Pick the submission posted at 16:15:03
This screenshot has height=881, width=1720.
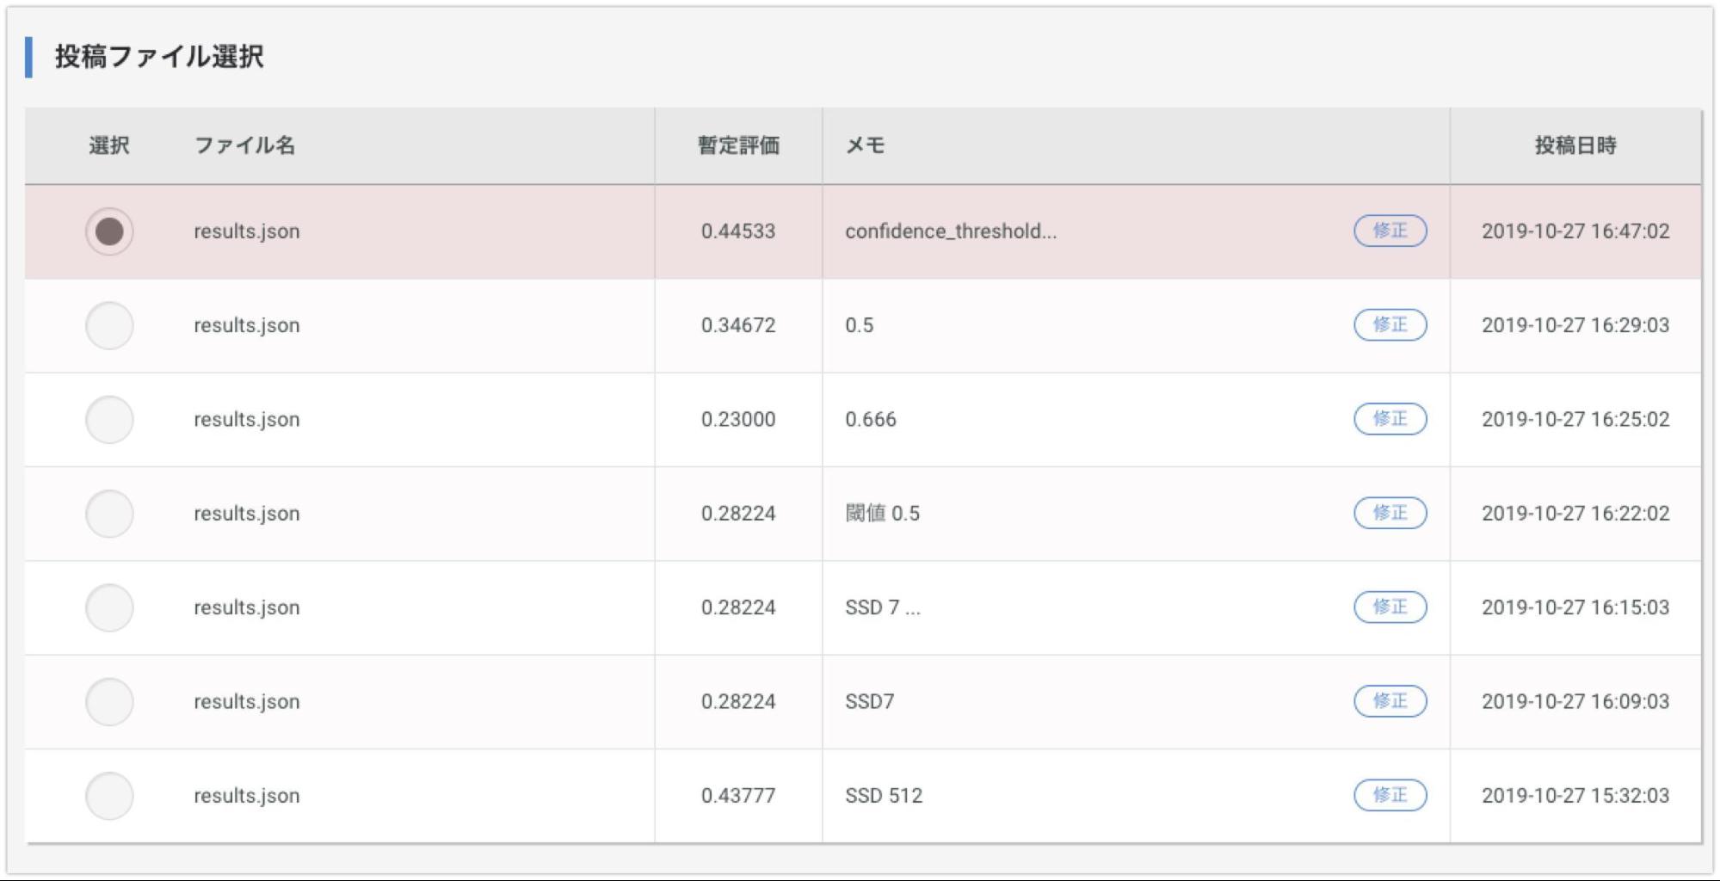109,607
